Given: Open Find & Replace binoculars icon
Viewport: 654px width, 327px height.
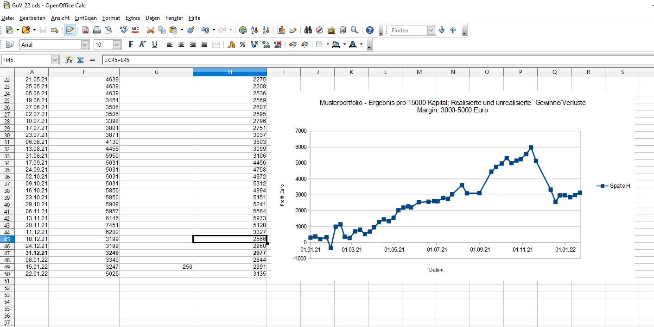Looking at the screenshot, I should [x=308, y=30].
